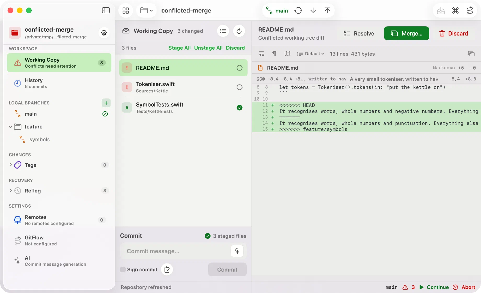
Task: Click Continue merge in status bar
Action: coord(434,287)
